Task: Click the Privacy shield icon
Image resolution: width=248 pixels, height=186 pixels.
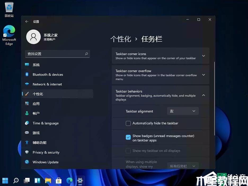Action: pos(27,152)
